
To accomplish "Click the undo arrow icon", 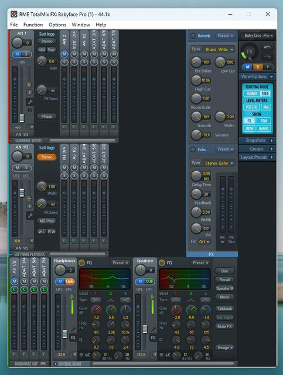I will click(267, 47).
